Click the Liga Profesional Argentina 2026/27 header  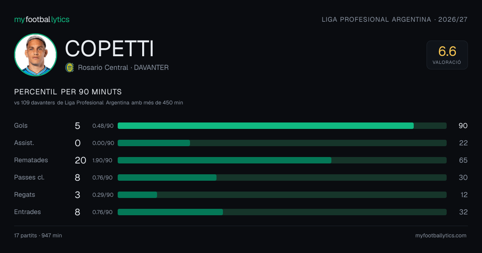point(394,19)
